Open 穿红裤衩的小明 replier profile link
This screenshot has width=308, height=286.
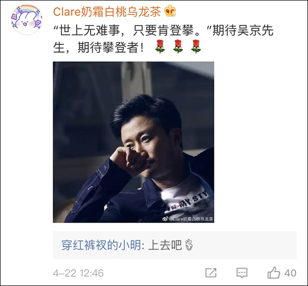click(x=101, y=245)
